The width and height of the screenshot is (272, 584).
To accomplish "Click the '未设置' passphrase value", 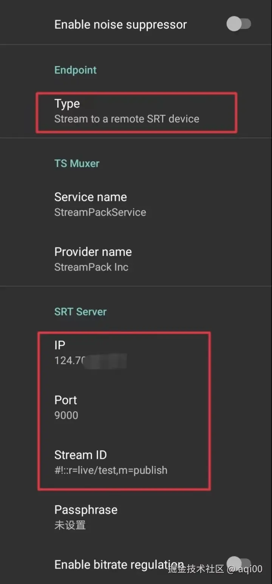I will click(x=70, y=525).
